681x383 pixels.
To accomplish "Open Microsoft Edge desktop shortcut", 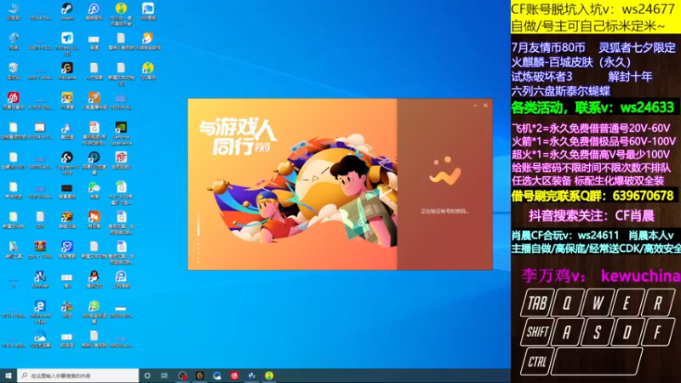I will point(40,311).
